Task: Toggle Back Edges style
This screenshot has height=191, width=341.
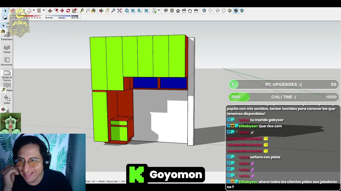Action: (x=210, y=11)
